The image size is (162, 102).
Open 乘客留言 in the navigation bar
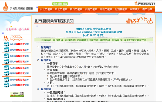[135, 9]
